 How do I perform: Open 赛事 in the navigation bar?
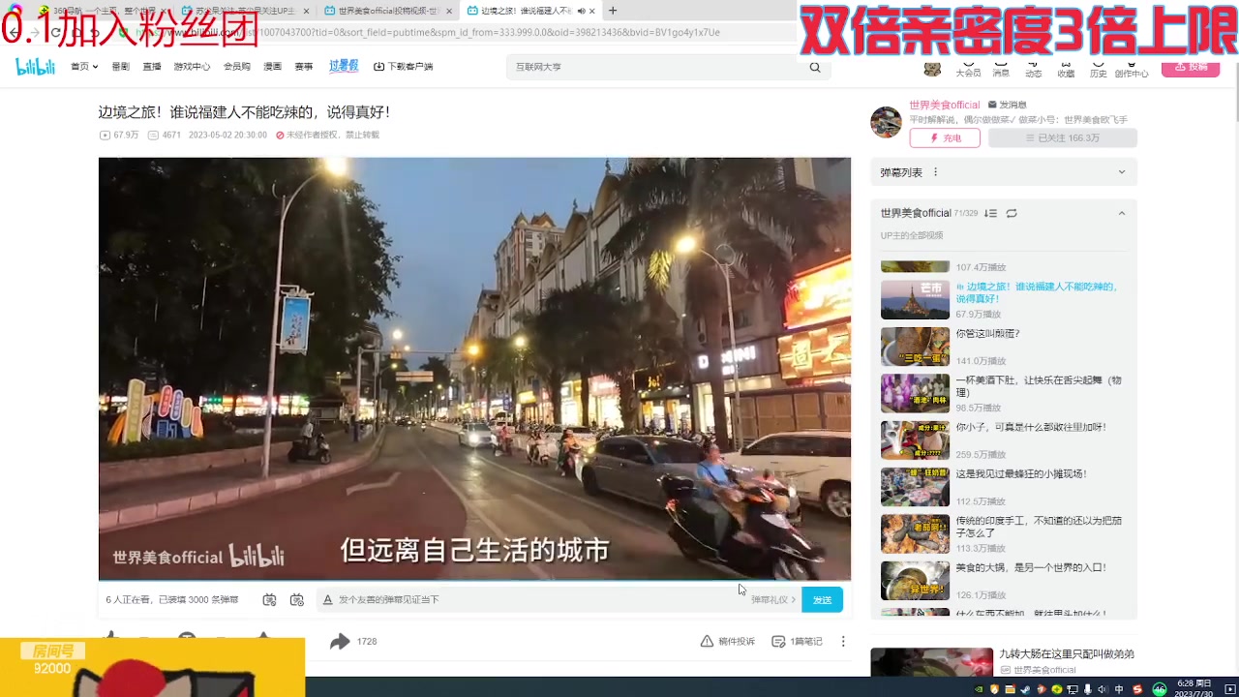pyautogui.click(x=304, y=67)
